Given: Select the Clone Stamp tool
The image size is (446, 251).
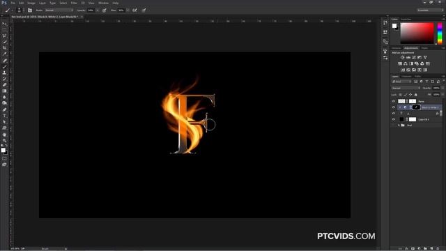Looking at the screenshot, I should pyautogui.click(x=4, y=73).
